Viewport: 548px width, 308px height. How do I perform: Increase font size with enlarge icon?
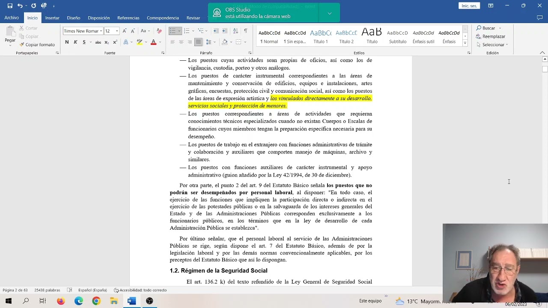124,31
